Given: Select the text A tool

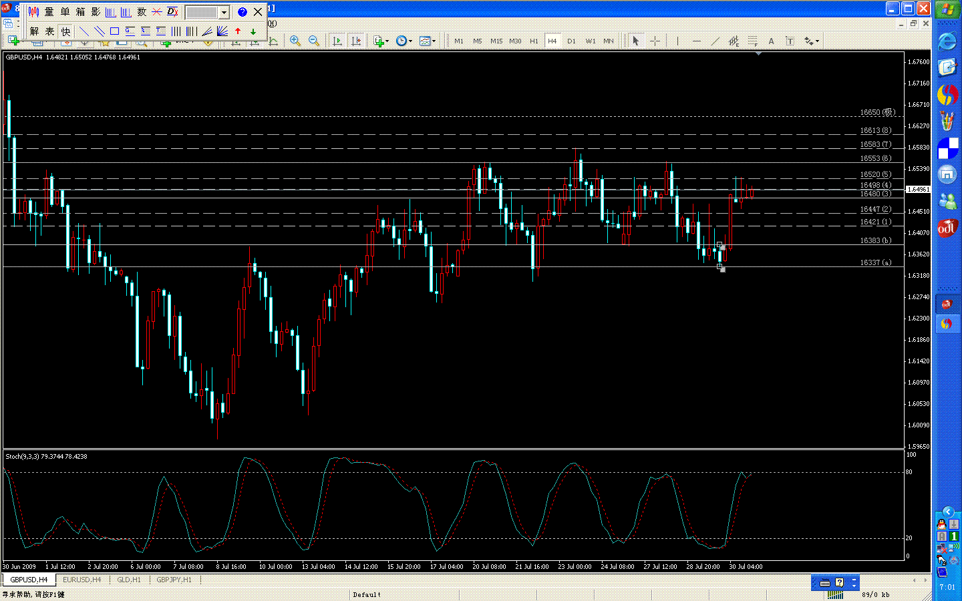Looking at the screenshot, I should click(771, 41).
